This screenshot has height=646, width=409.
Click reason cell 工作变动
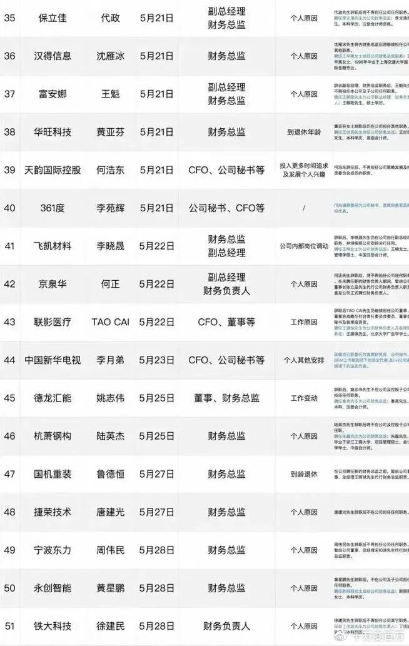click(x=304, y=398)
